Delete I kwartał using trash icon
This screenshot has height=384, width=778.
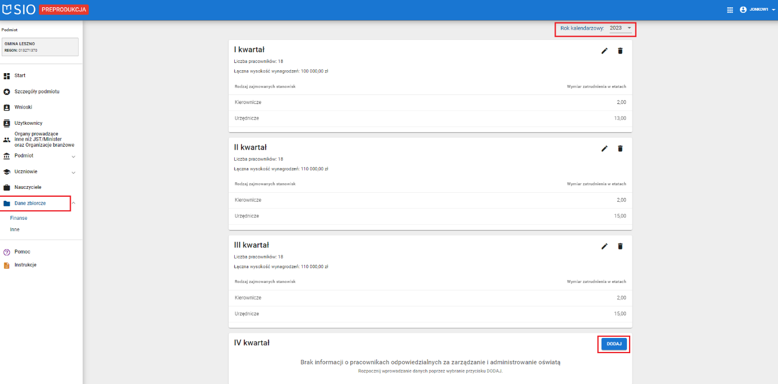tap(620, 51)
